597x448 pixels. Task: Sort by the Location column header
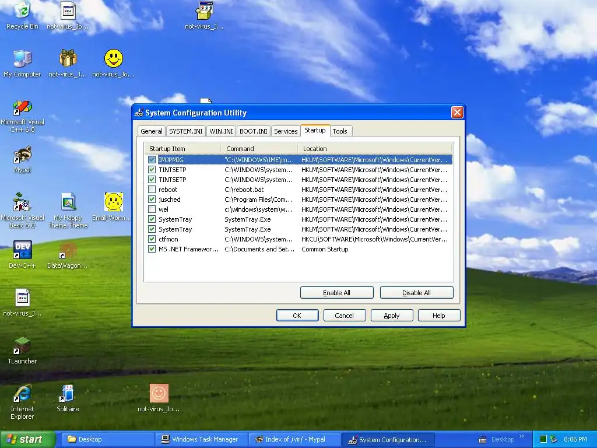[x=375, y=149]
